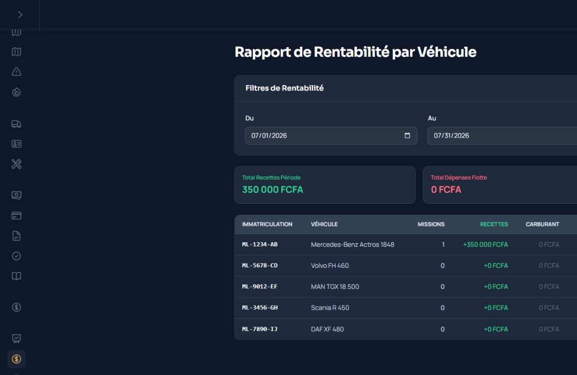The height and width of the screenshot is (375, 577).
Task: Click the carburant 0 FCFA for DAF XF 480
Action: [549, 329]
